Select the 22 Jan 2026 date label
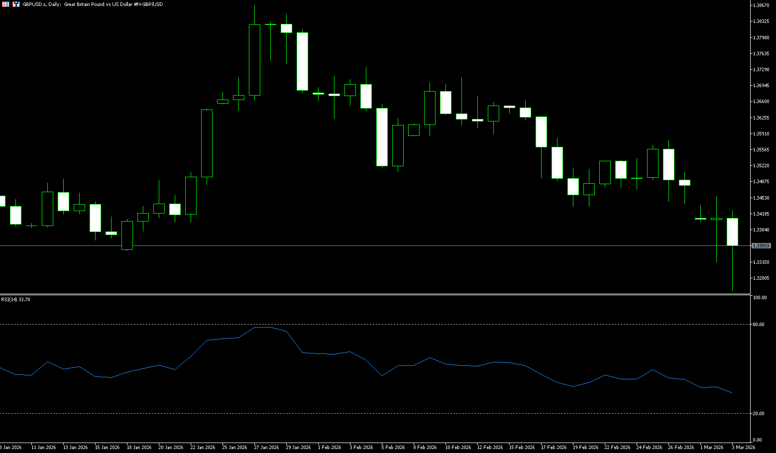This screenshot has height=453, width=776. (203, 447)
